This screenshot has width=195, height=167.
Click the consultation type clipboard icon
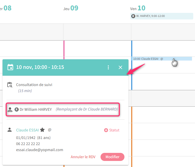point(10,85)
